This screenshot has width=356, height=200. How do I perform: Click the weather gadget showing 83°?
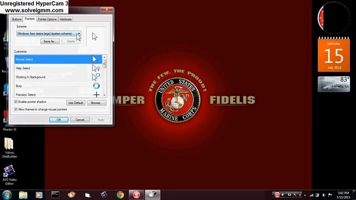(334, 84)
